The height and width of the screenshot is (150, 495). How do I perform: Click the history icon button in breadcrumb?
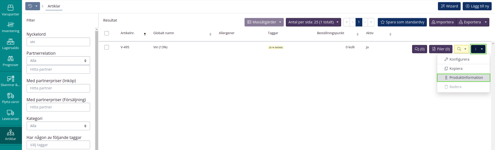(30, 6)
